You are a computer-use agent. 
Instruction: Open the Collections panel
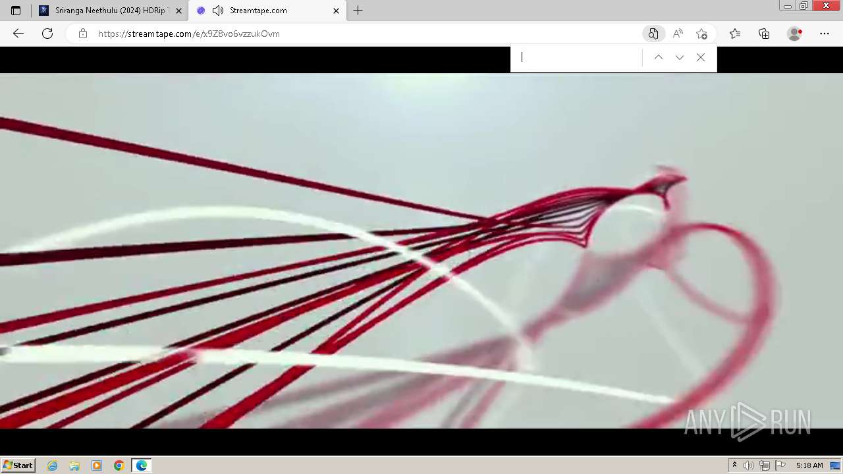[764, 34]
